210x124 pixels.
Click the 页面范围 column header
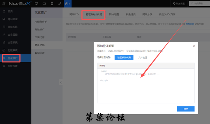[x=107, y=37]
